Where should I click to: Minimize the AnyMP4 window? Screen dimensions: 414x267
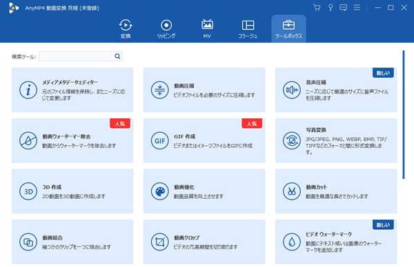(378, 8)
